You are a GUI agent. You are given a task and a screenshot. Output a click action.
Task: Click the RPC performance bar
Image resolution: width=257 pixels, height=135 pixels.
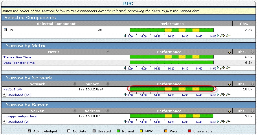(x=172, y=30)
